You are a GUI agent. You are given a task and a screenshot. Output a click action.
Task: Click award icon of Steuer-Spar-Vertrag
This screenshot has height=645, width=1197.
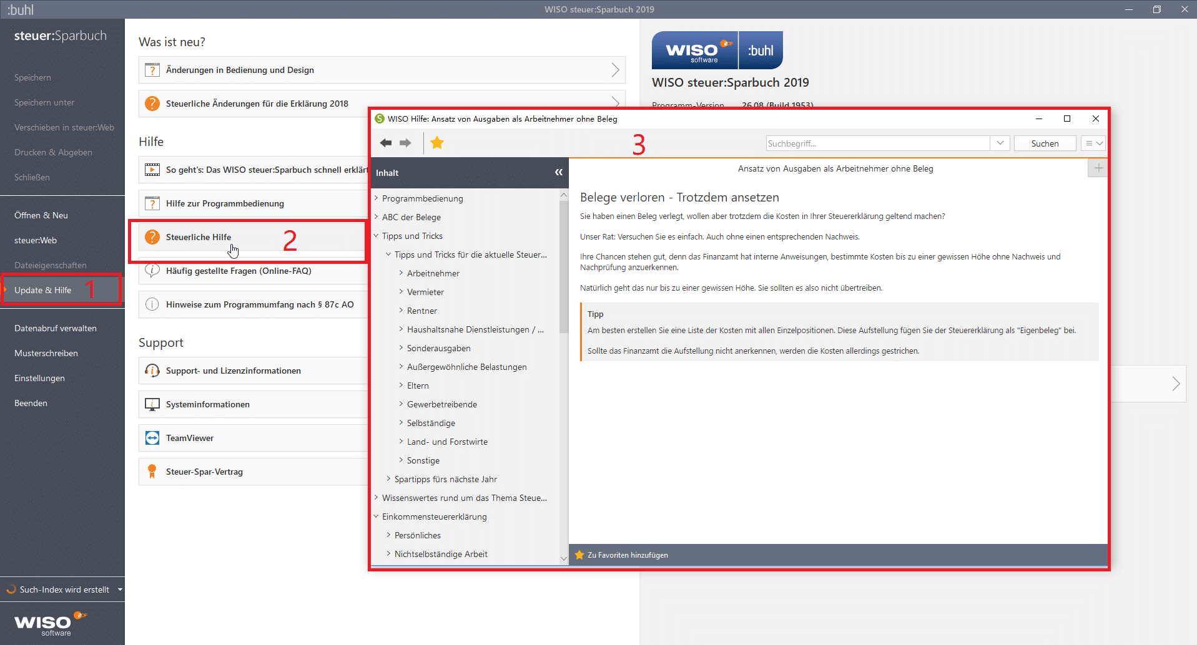tap(152, 472)
